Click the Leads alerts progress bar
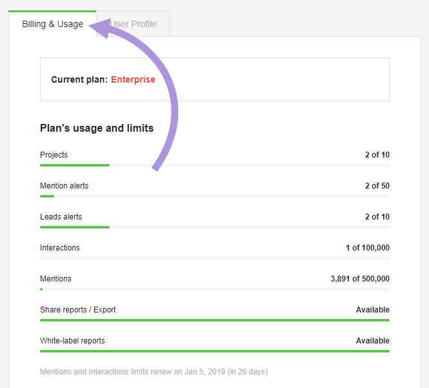429x388 pixels. [x=215, y=227]
